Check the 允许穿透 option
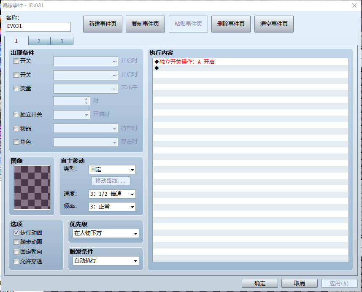 (16, 261)
